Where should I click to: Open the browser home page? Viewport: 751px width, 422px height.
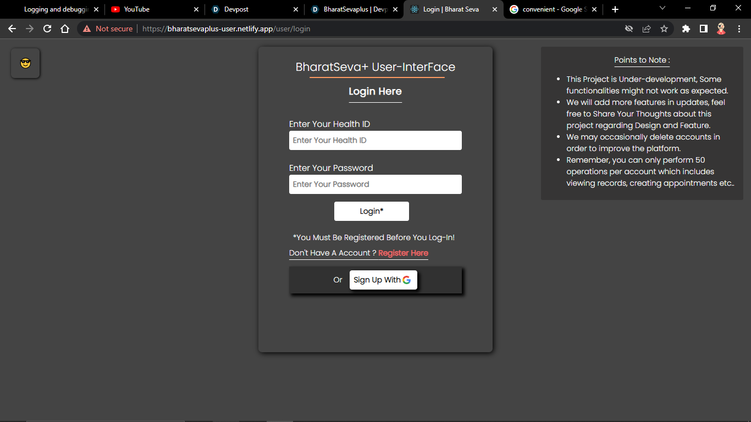tap(65, 29)
